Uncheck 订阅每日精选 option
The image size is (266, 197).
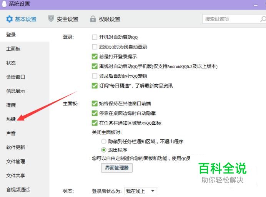pos(95,85)
